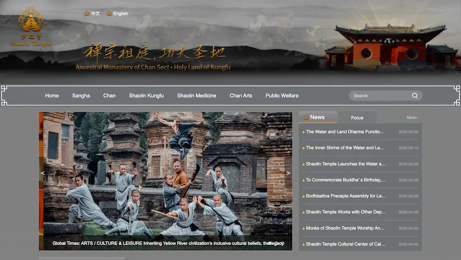Switch language to English
Screen dimensions: 461x260
tap(118, 13)
